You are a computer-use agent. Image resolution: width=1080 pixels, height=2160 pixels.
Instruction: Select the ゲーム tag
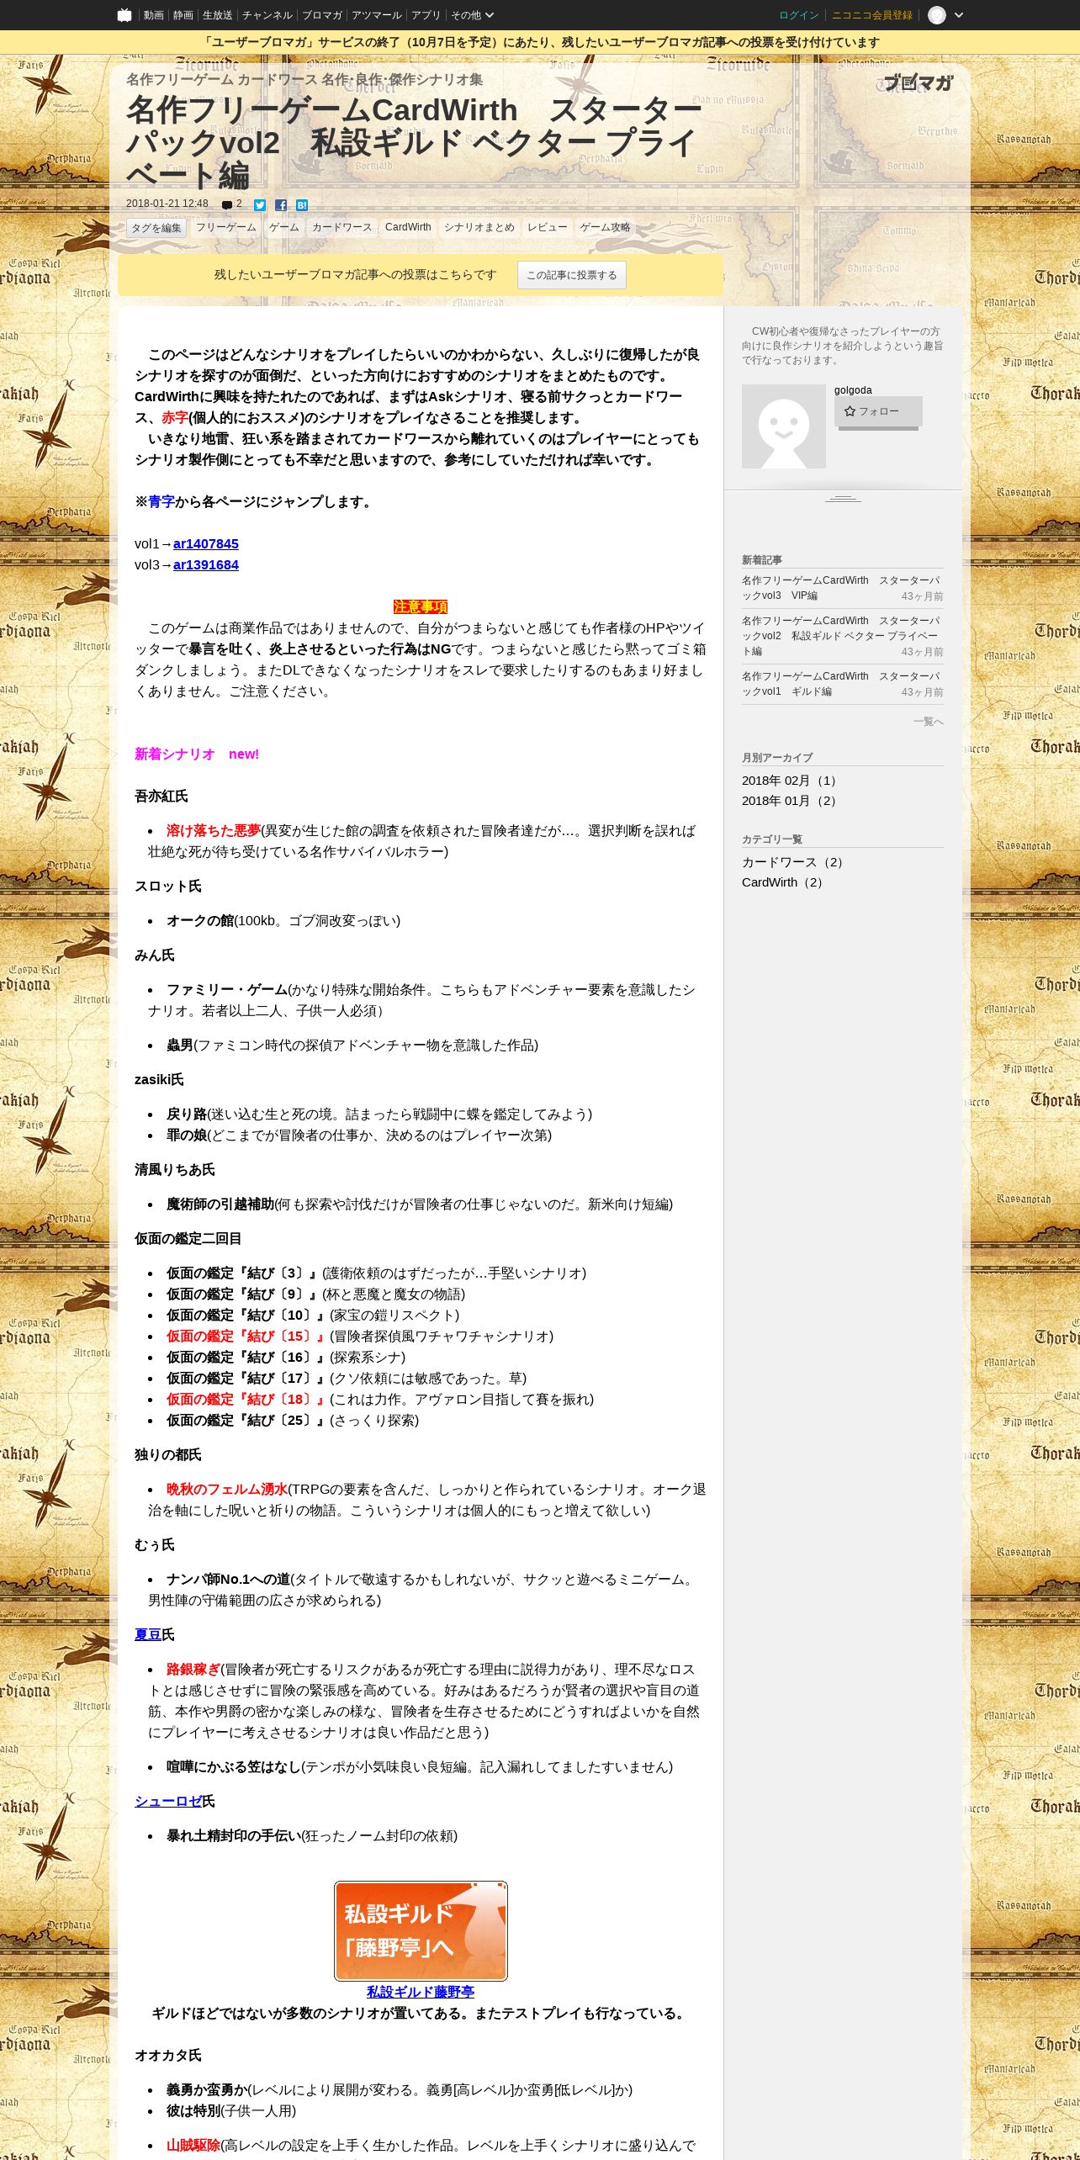[x=284, y=227]
